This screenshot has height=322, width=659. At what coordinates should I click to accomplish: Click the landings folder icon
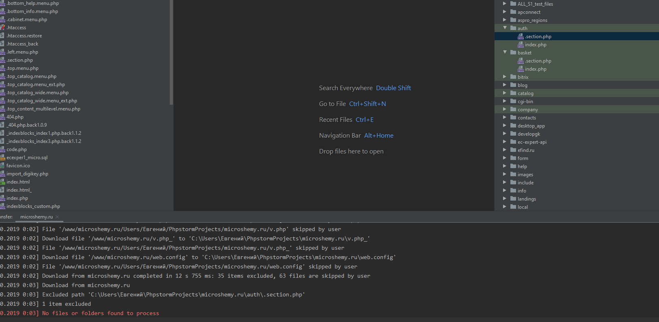pyautogui.click(x=513, y=199)
